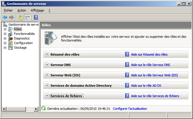The image size is (193, 119).
Task: Expand the Configuration tree node
Action: (x=5, y=43)
